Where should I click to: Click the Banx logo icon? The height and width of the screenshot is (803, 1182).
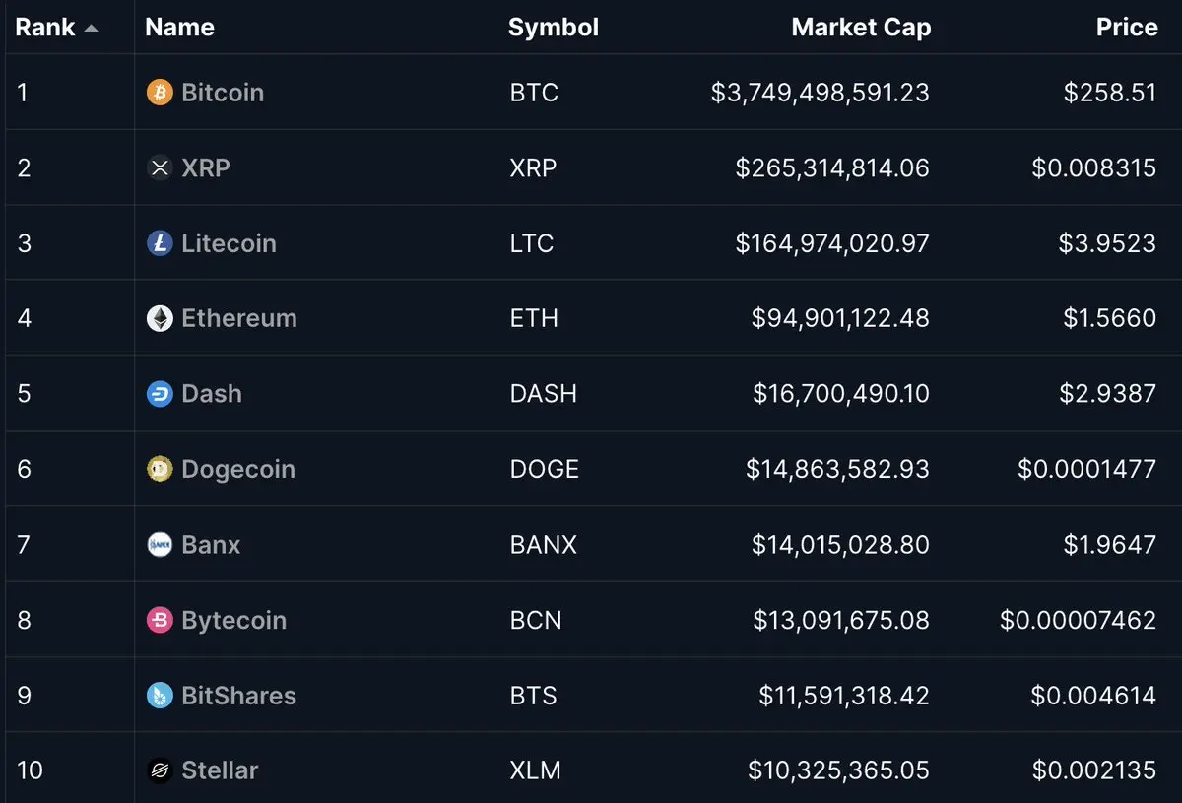(160, 544)
